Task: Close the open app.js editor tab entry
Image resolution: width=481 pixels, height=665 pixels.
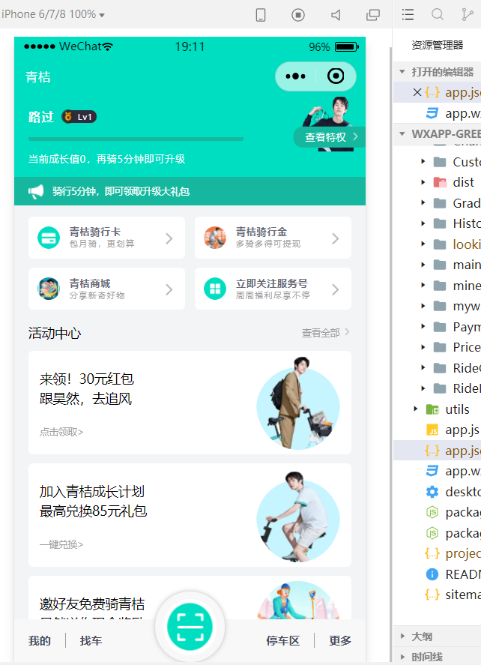Action: click(417, 92)
